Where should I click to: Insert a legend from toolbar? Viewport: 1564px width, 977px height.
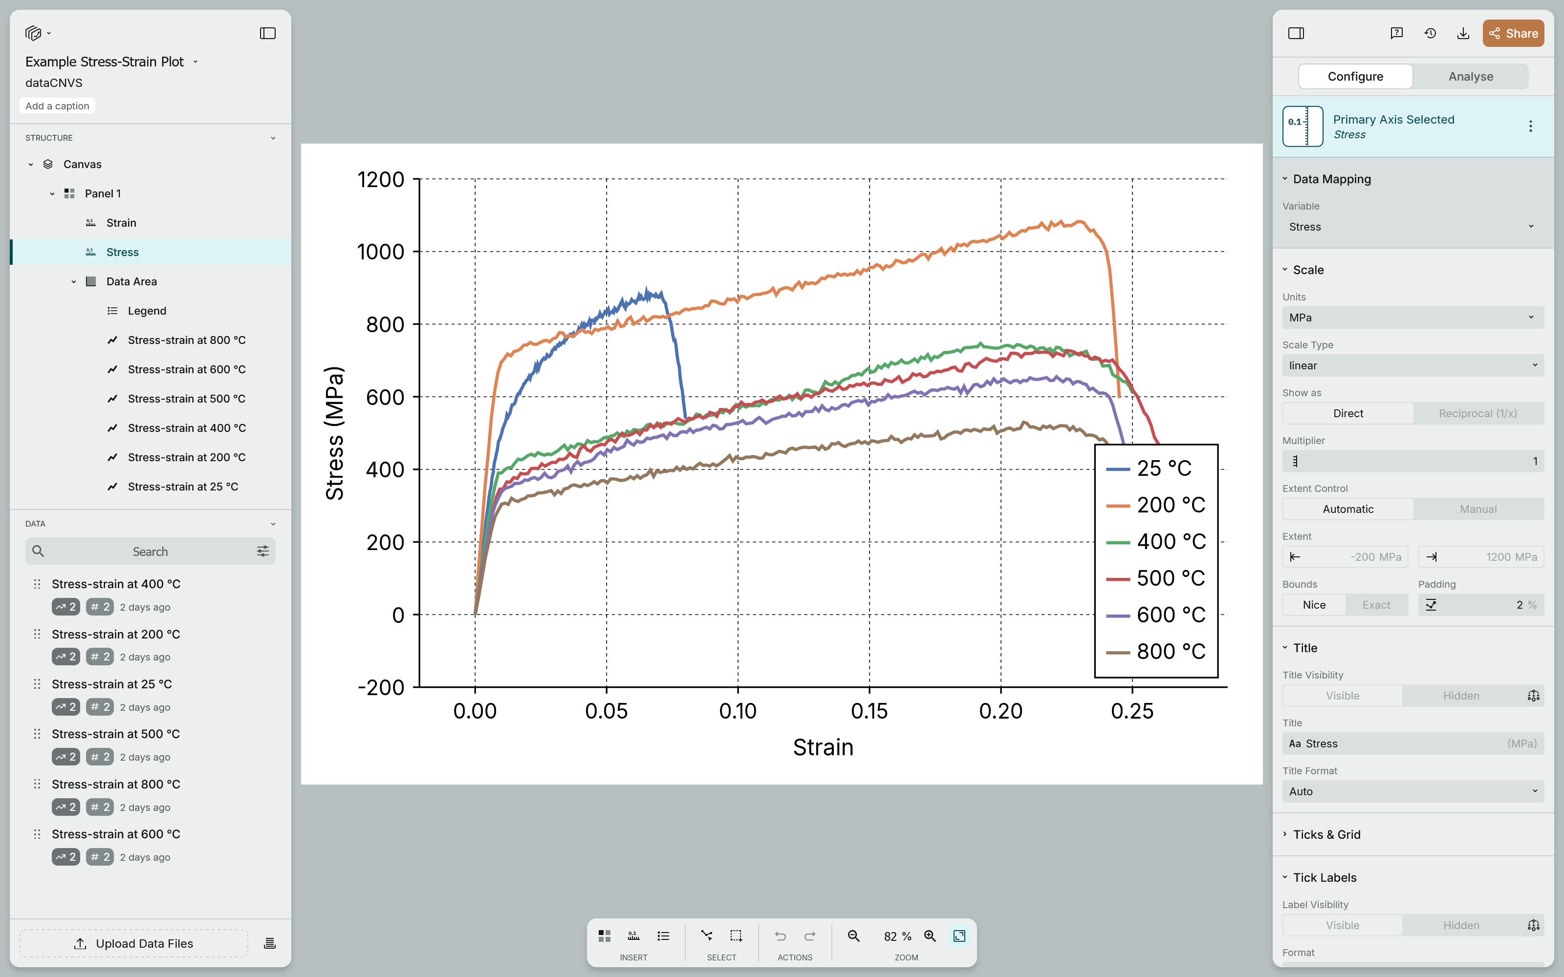[x=663, y=935]
